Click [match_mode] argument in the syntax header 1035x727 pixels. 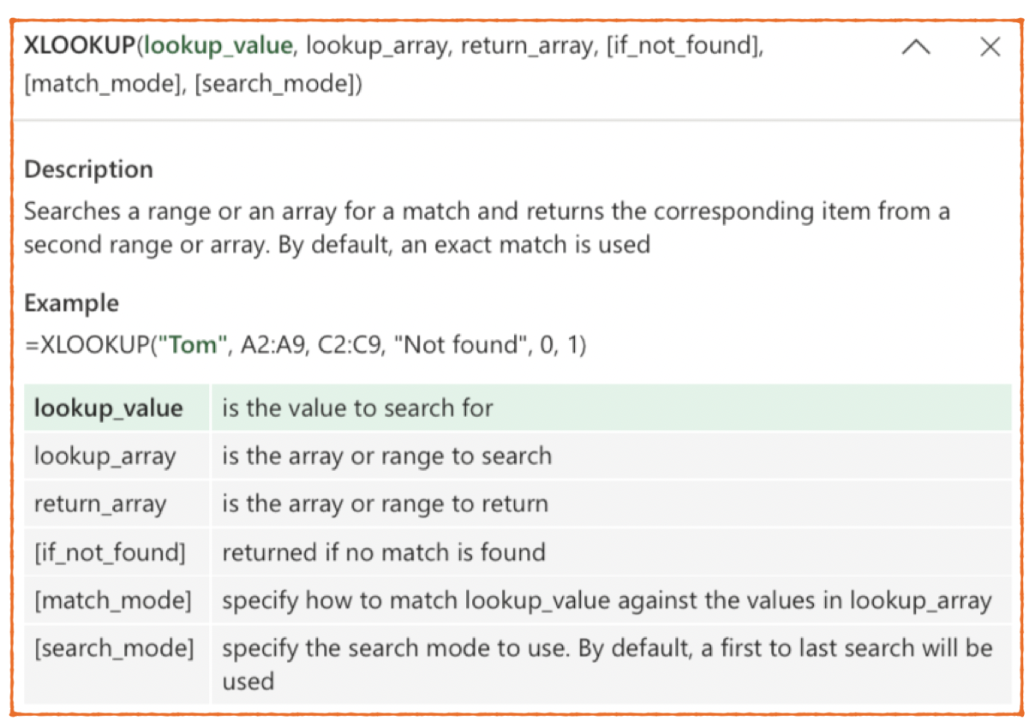click(x=102, y=86)
